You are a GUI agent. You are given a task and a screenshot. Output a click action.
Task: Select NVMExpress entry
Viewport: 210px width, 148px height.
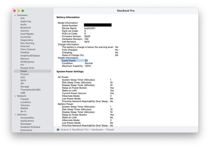pyautogui.click(x=27, y=62)
